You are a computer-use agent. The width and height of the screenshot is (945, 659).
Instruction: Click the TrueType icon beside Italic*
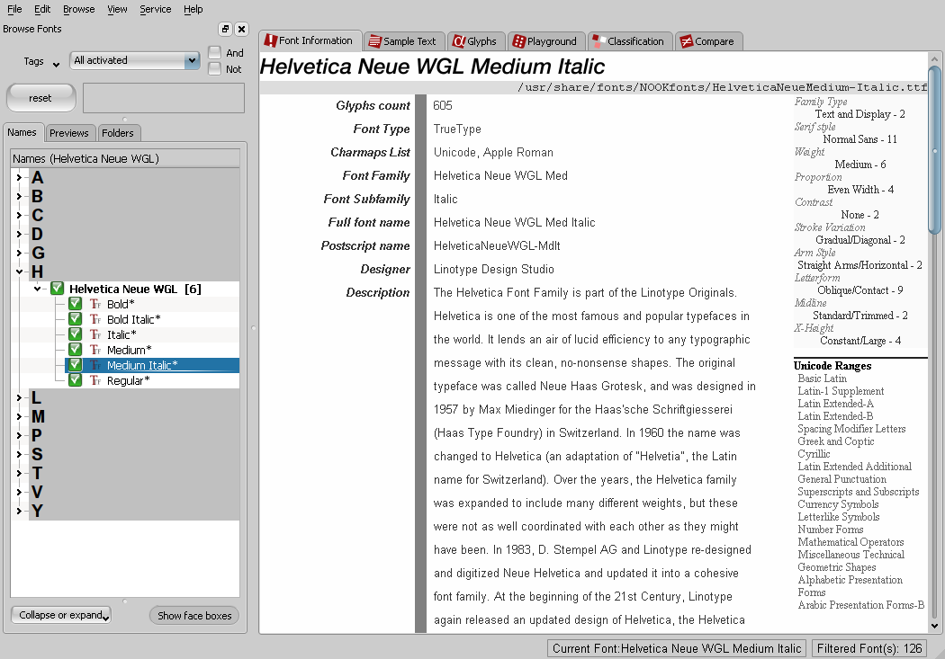pyautogui.click(x=95, y=334)
